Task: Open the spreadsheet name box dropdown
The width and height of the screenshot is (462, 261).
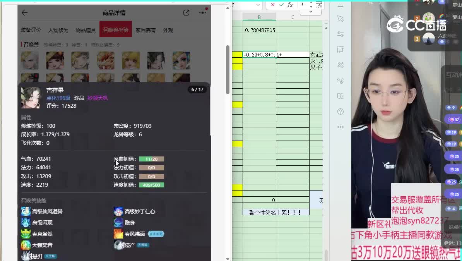Action: click(258, 5)
